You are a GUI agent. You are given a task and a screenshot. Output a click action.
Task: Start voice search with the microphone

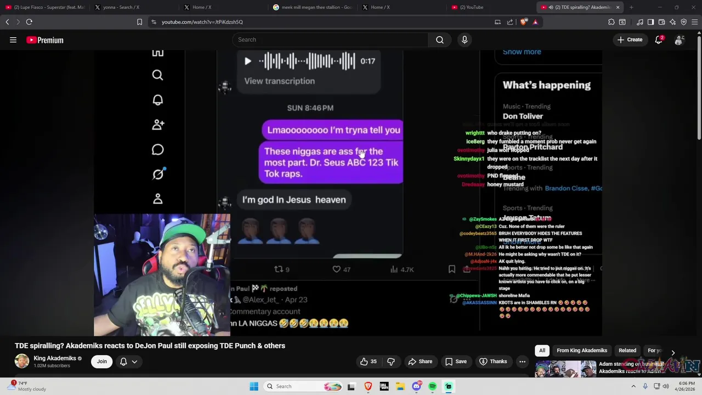(x=465, y=39)
